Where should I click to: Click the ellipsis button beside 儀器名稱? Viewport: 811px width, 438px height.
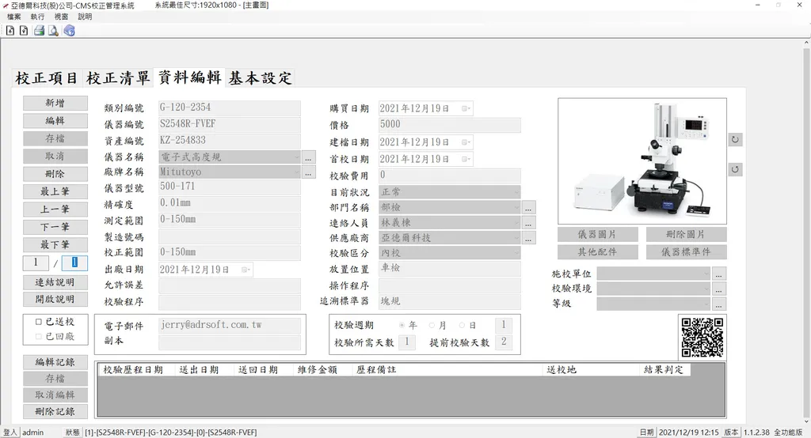click(x=309, y=158)
